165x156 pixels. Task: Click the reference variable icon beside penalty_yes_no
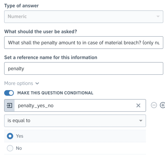[9, 106]
